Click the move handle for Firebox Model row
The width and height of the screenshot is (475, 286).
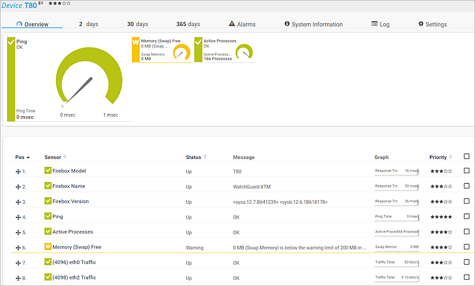[x=18, y=171]
